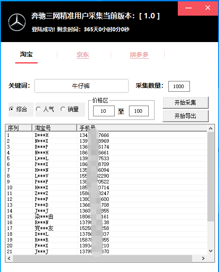The height and width of the screenshot is (272, 219).
Task: Select row with 淘宝号 F***X
Action: tap(106, 246)
